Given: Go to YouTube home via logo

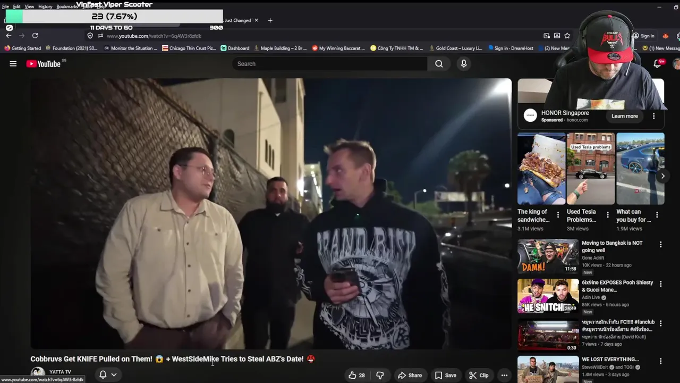Looking at the screenshot, I should point(44,64).
